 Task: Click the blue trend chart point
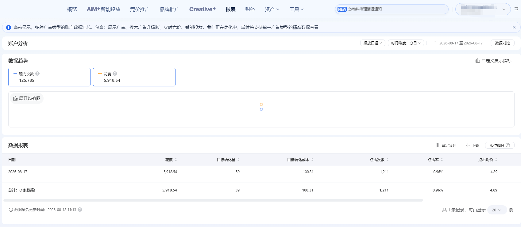pyautogui.click(x=261, y=109)
